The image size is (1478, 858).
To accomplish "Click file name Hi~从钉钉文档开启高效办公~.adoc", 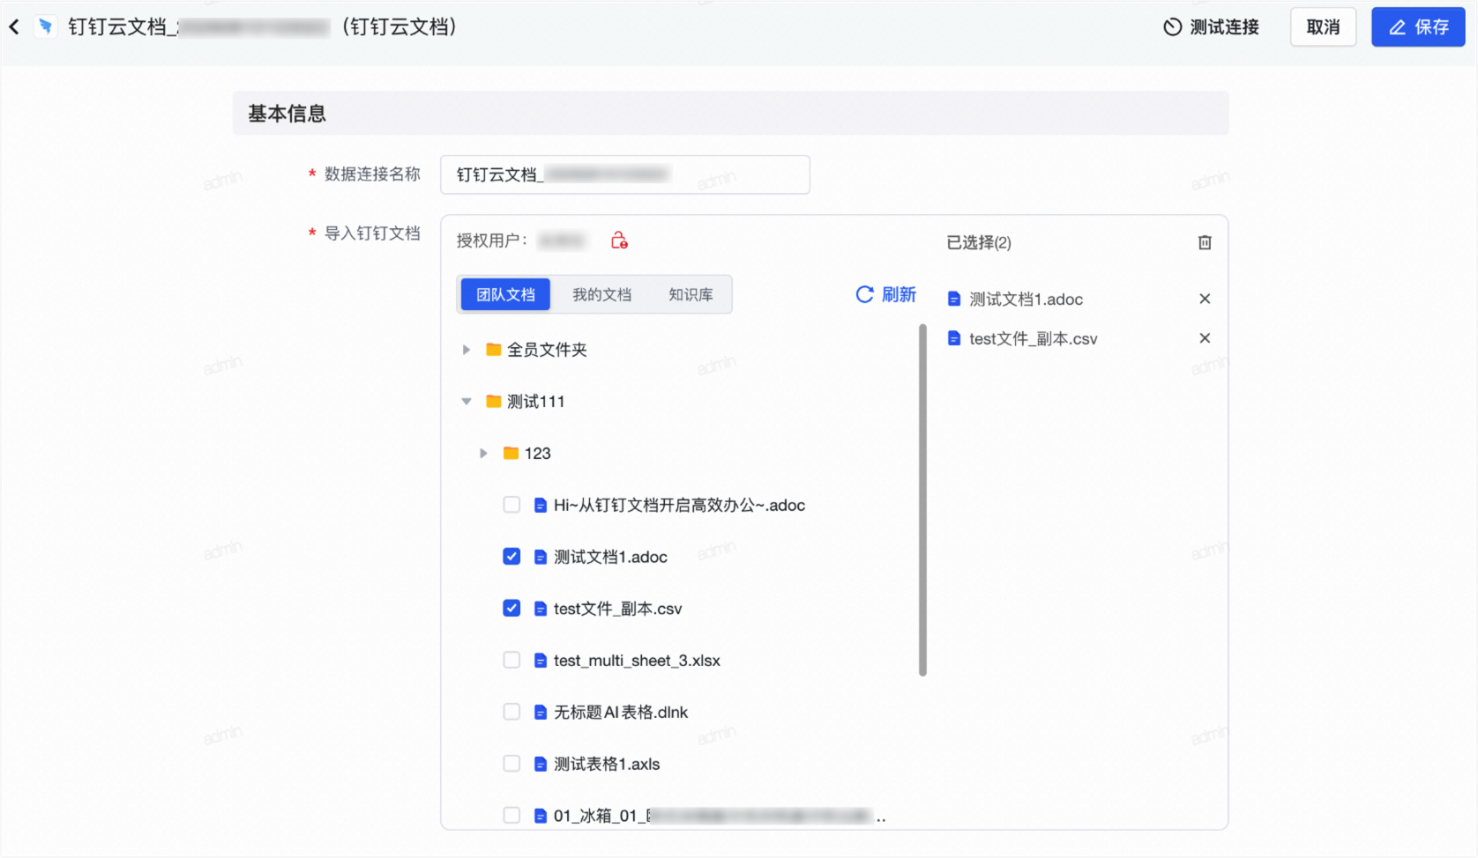I will point(679,506).
